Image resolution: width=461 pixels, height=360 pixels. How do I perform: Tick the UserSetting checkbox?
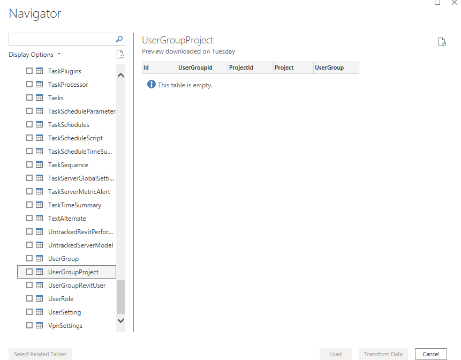click(30, 312)
